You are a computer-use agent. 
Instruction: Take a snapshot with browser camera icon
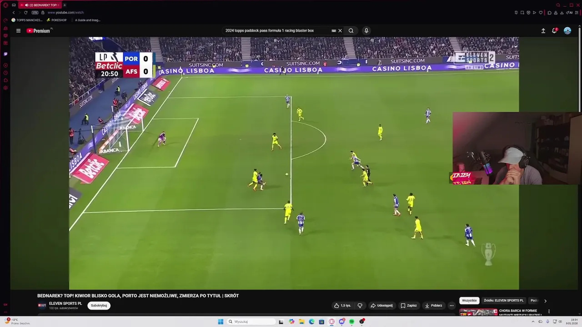(x=522, y=13)
